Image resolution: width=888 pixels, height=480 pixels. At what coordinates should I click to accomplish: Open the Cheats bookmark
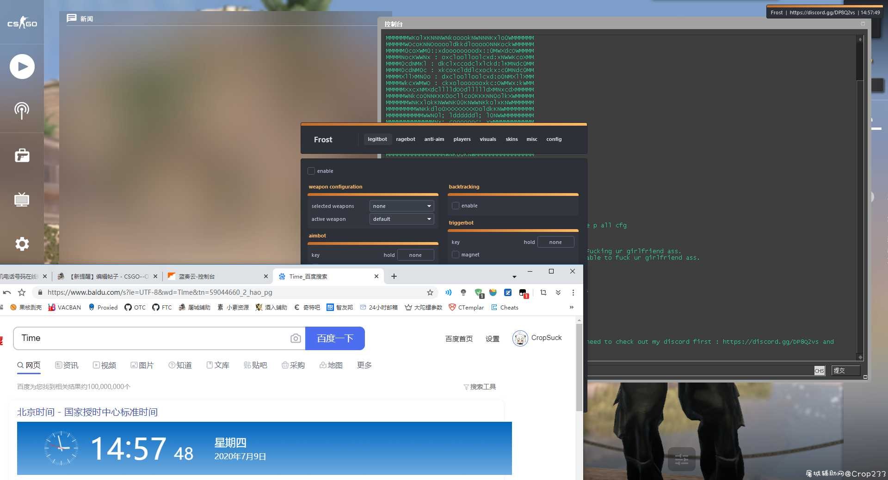[x=505, y=307]
